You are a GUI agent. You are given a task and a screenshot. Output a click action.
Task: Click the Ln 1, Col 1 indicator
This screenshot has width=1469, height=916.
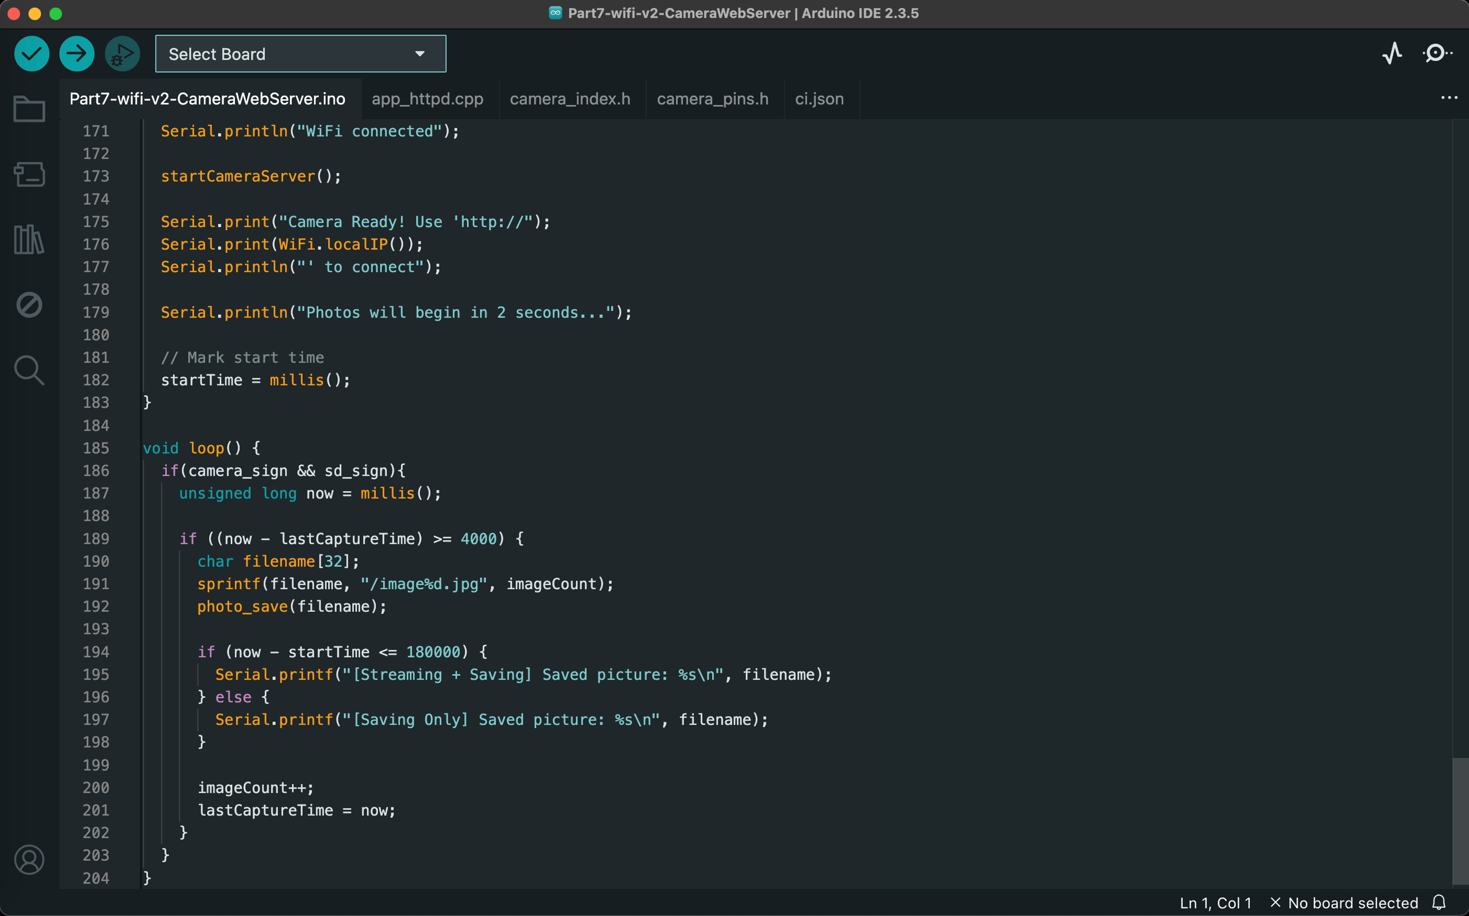pos(1215,903)
